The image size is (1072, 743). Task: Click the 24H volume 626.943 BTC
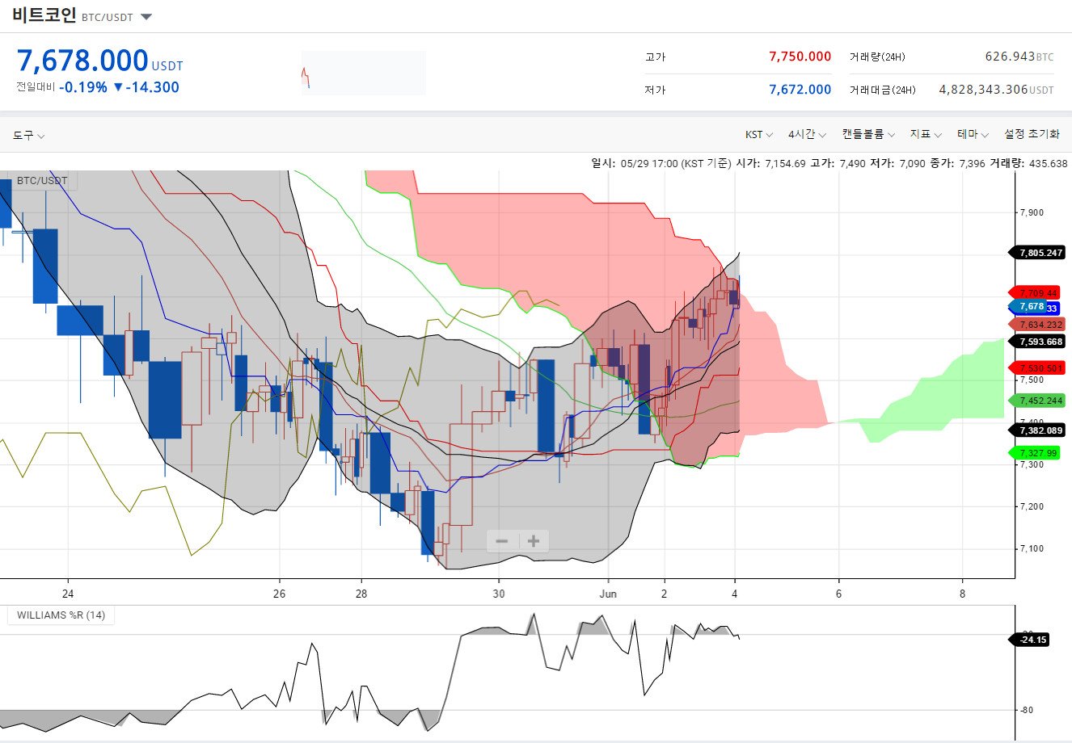[x=1019, y=57]
